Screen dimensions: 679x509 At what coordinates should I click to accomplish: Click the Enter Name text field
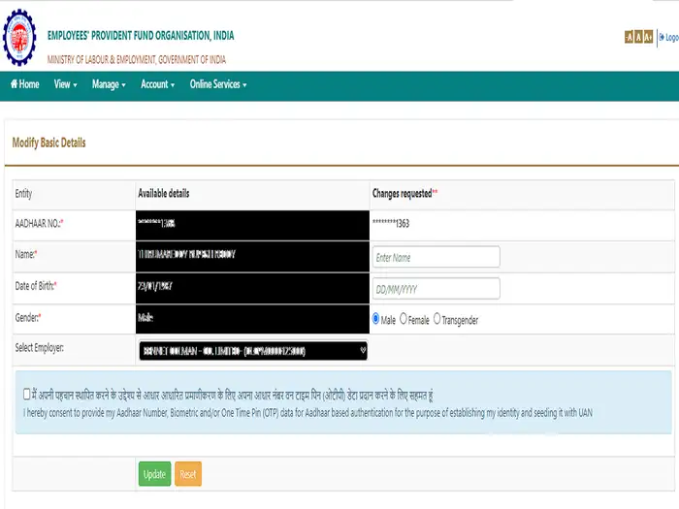pyautogui.click(x=436, y=257)
